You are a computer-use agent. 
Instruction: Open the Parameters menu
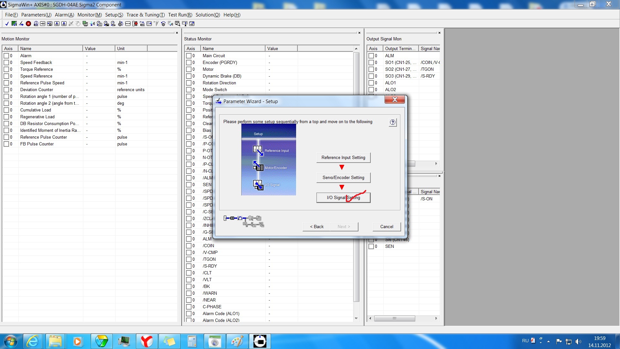click(36, 15)
